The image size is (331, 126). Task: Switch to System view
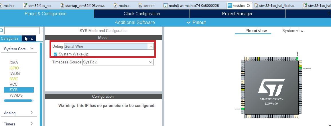293,31
